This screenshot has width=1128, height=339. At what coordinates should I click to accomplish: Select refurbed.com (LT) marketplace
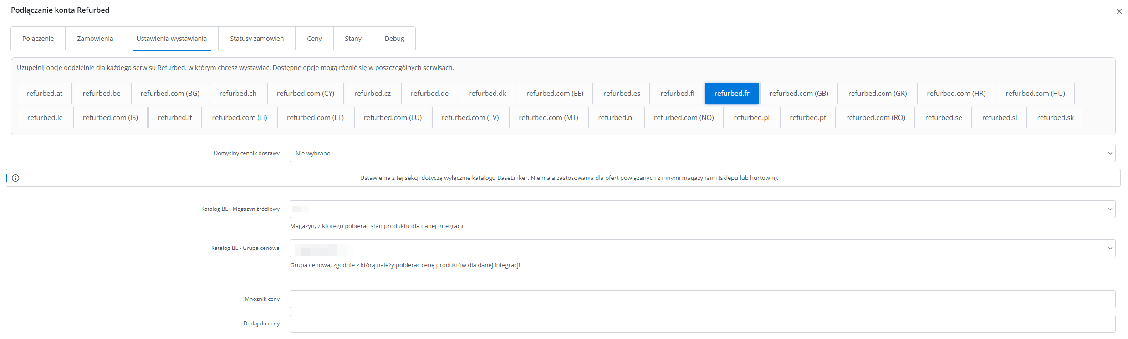[x=315, y=118]
